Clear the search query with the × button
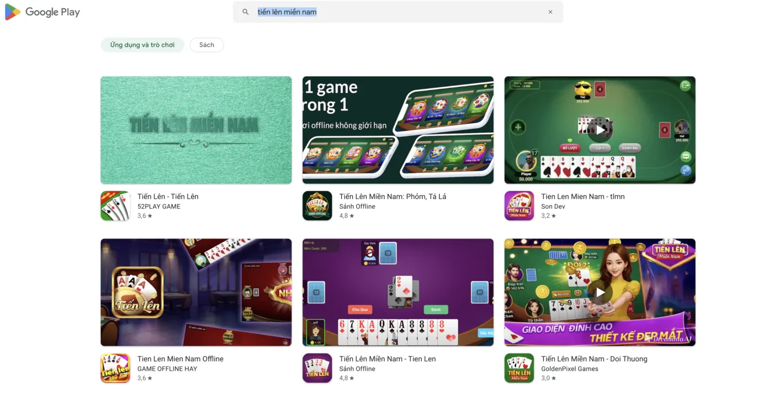Viewport: 759px width, 393px height. [550, 11]
